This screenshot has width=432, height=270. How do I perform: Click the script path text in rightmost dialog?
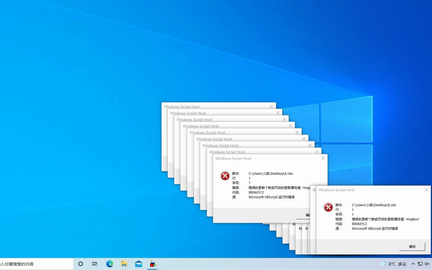374,205
